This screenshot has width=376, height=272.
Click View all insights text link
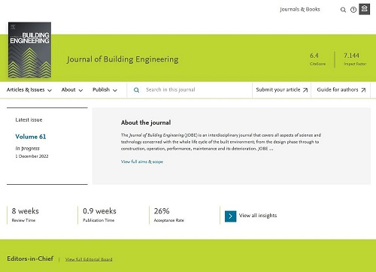point(258,216)
